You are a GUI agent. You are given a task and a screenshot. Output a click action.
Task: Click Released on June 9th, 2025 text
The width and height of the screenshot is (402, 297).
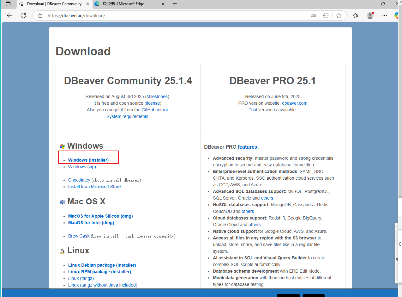273,96
